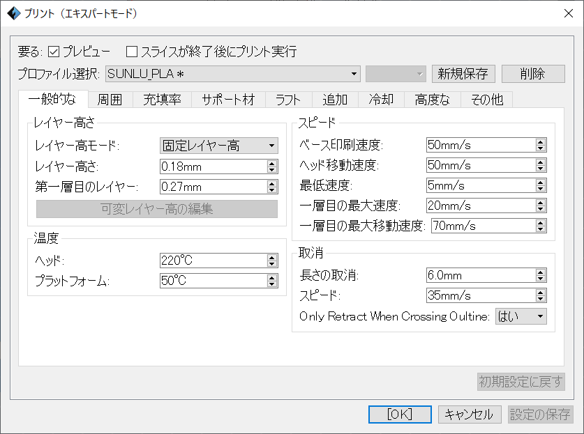584x434 pixels.
Task: Increase 第一層目のレイヤー height with up arrow
Action: pyautogui.click(x=272, y=184)
